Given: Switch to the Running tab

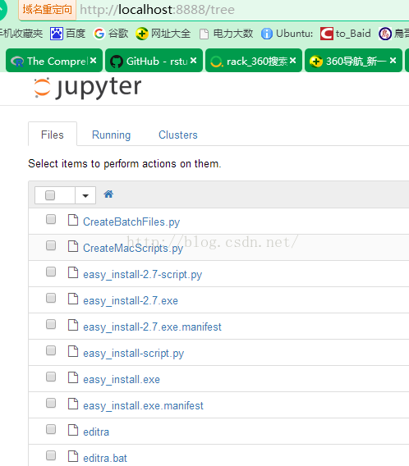Looking at the screenshot, I should 111,135.
